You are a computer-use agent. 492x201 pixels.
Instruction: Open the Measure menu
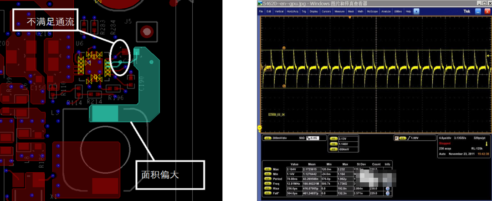pos(339,11)
